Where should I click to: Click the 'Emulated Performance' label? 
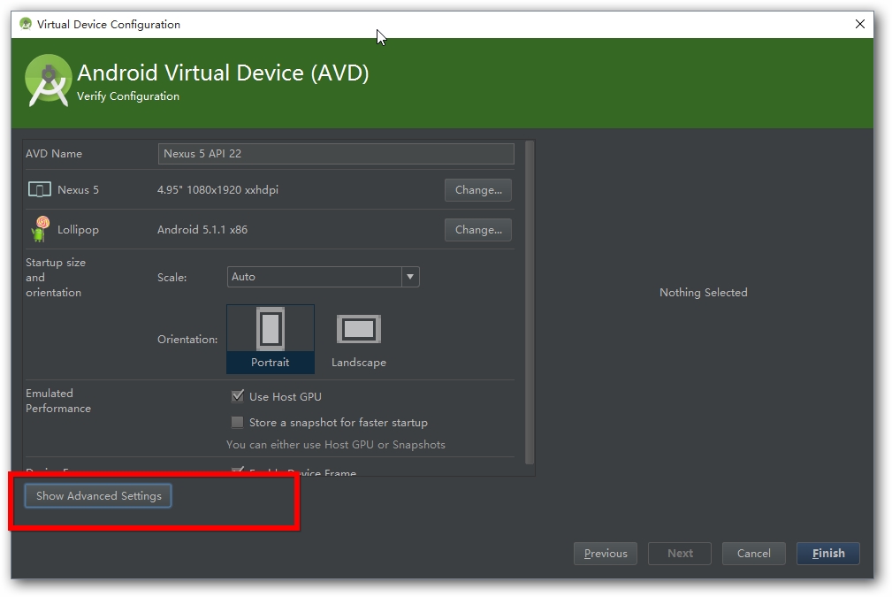[x=58, y=401]
